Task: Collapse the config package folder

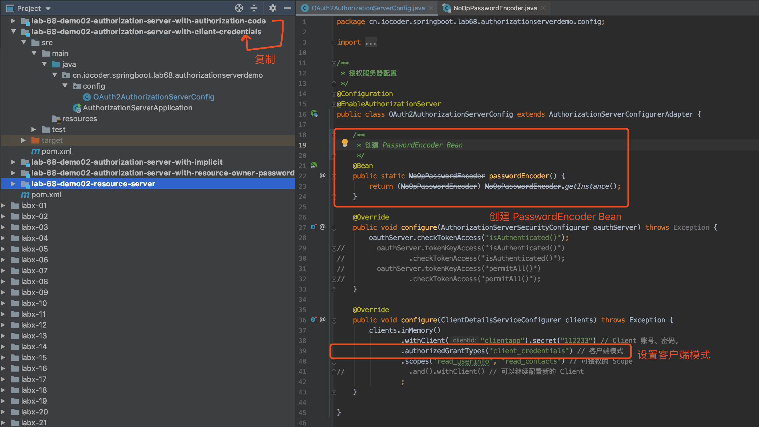Action: 65,86
